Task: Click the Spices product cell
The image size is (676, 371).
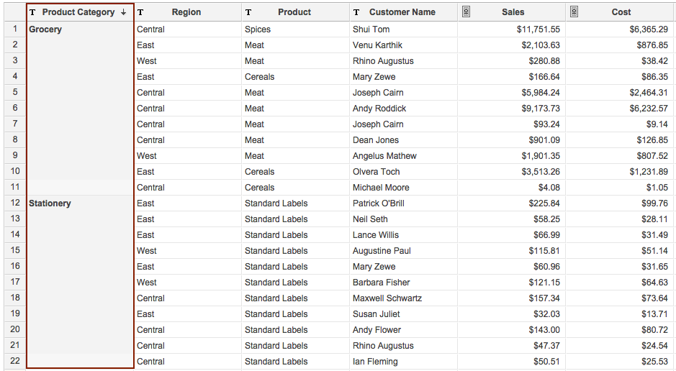Action: click(258, 29)
